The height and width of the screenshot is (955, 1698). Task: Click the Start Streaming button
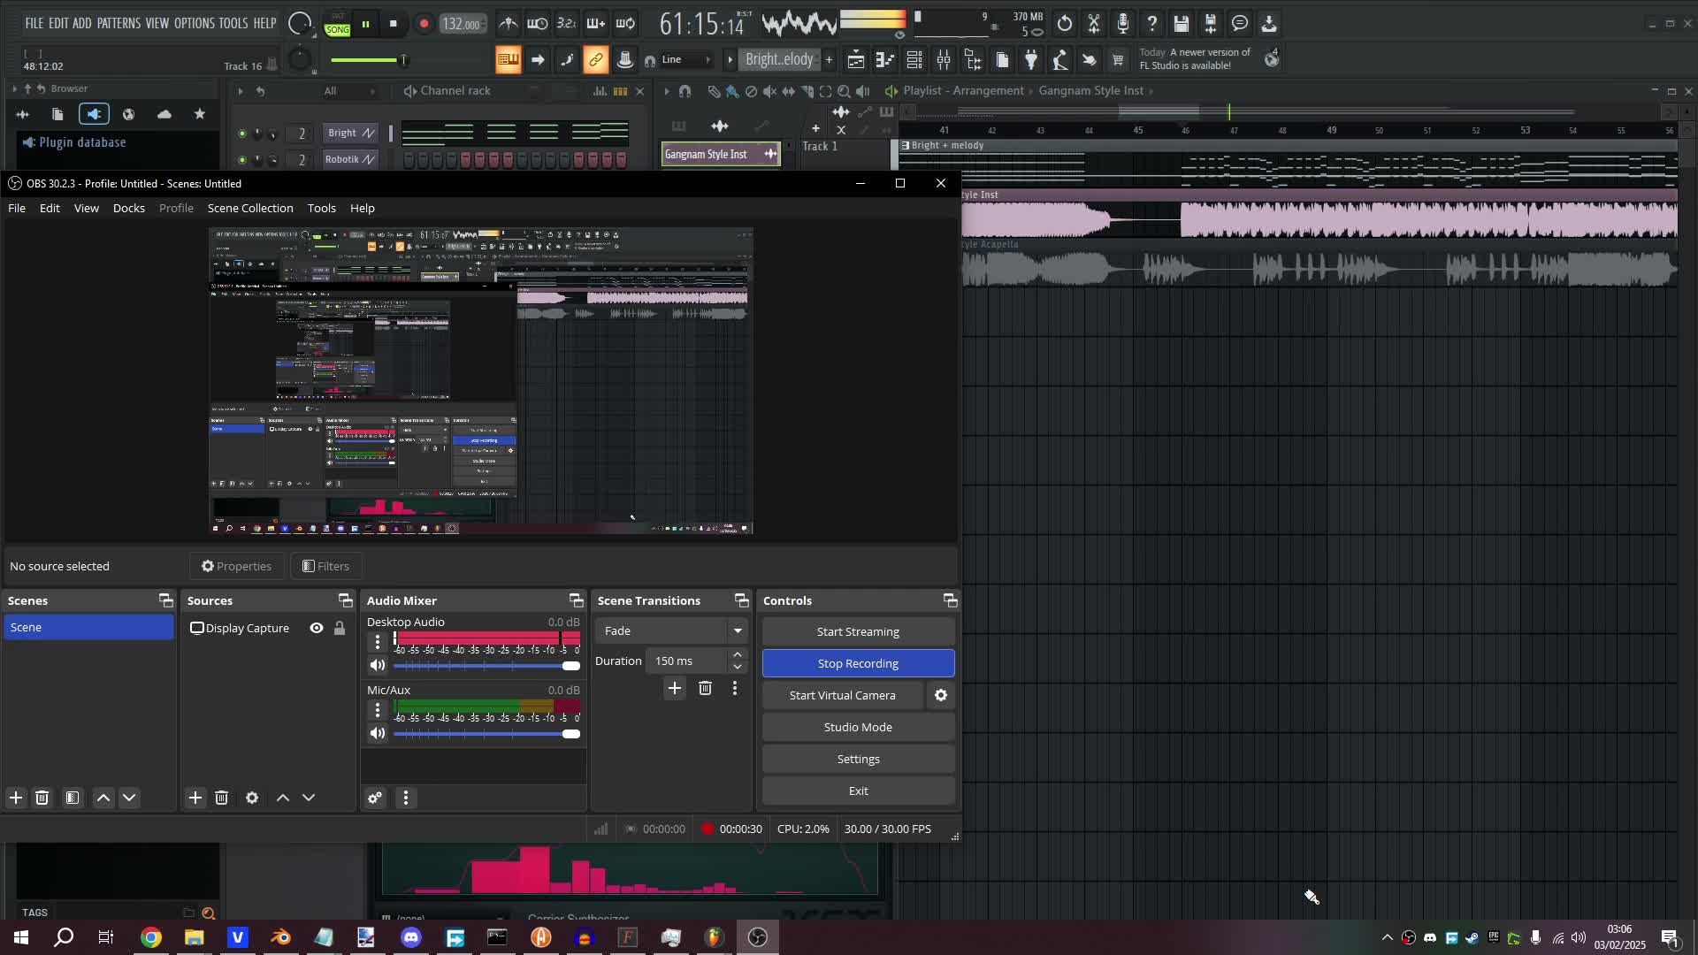(858, 631)
